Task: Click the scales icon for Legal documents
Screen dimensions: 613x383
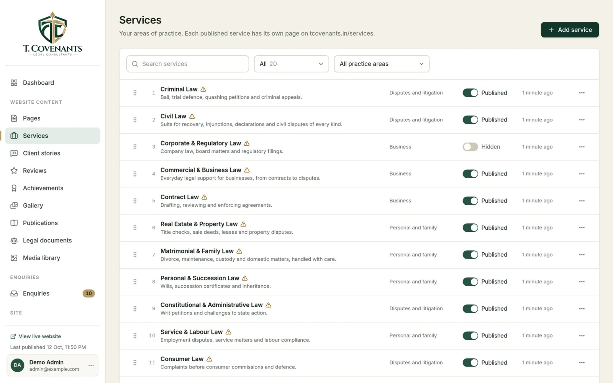Action: click(x=14, y=241)
